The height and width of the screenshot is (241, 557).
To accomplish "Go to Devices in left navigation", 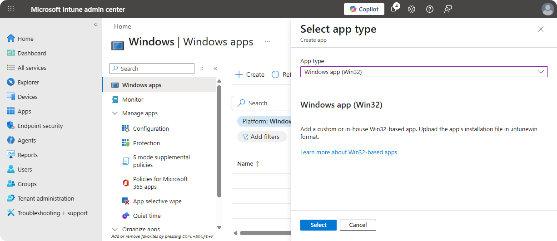I will (x=27, y=97).
